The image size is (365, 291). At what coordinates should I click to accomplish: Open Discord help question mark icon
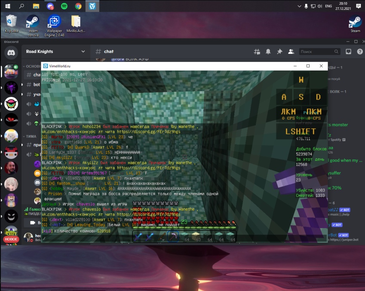point(359,52)
